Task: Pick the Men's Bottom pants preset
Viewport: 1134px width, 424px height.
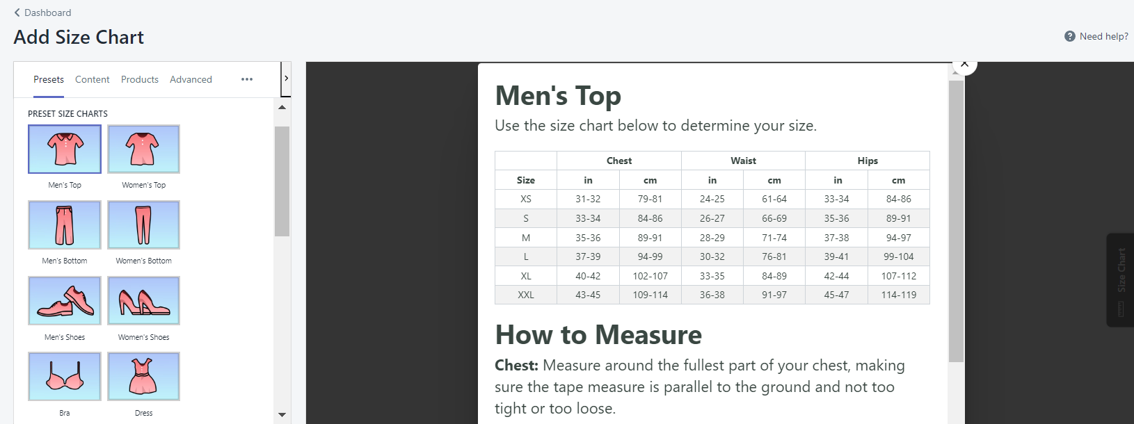Action: [x=65, y=225]
